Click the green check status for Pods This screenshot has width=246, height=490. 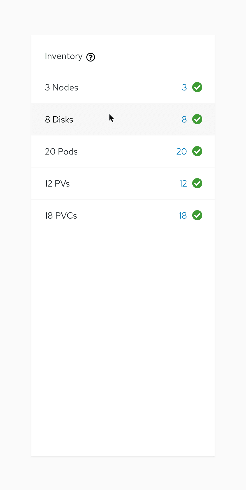point(197,151)
